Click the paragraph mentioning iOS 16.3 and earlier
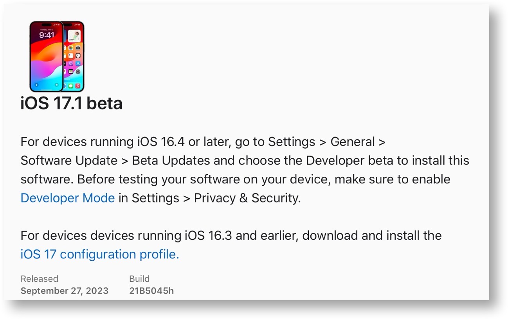508x319 pixels. coord(231,245)
